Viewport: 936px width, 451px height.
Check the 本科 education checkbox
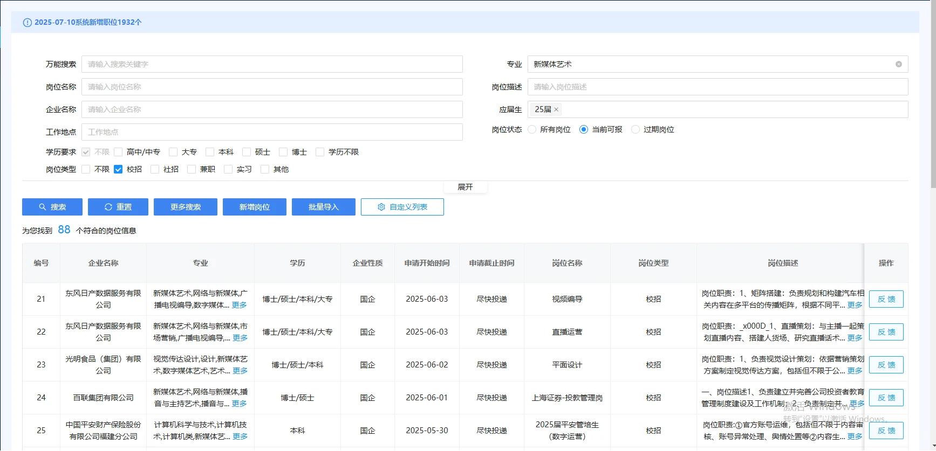click(x=210, y=152)
